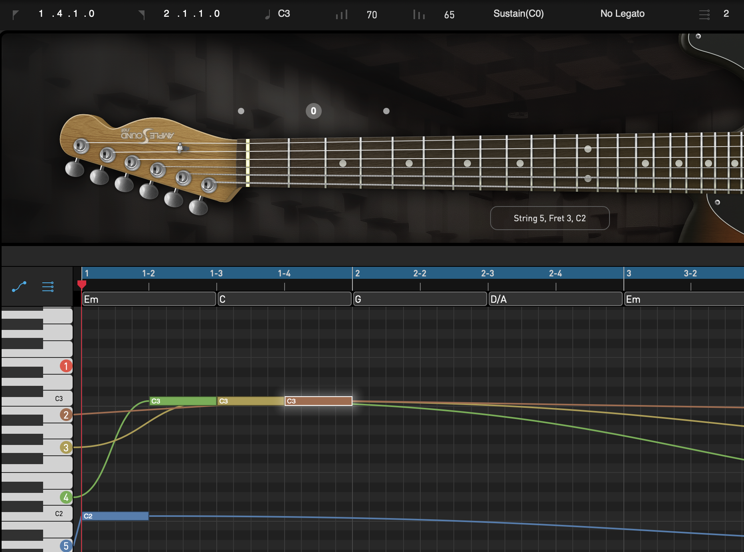The height and width of the screenshot is (552, 744).
Task: Click the capo position 0 marker
Action: (x=314, y=111)
